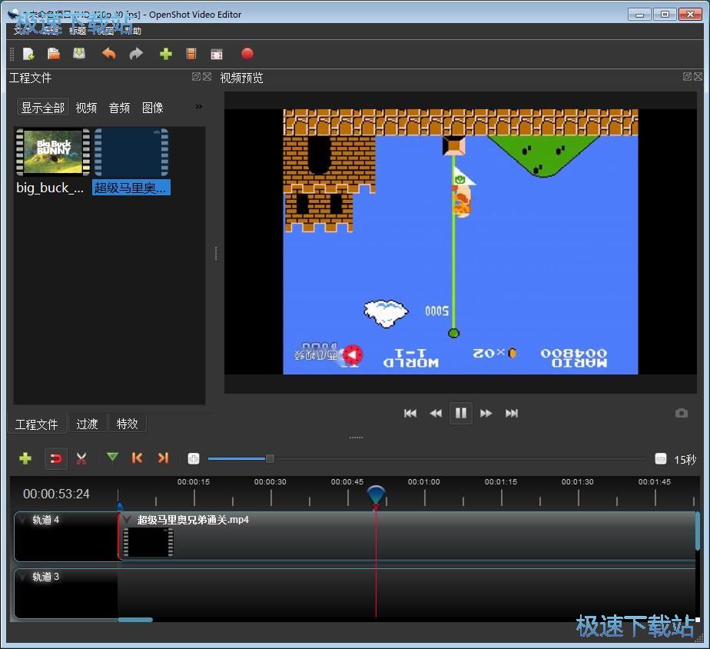Pause the video playback
The width and height of the screenshot is (710, 649).
pos(461,413)
